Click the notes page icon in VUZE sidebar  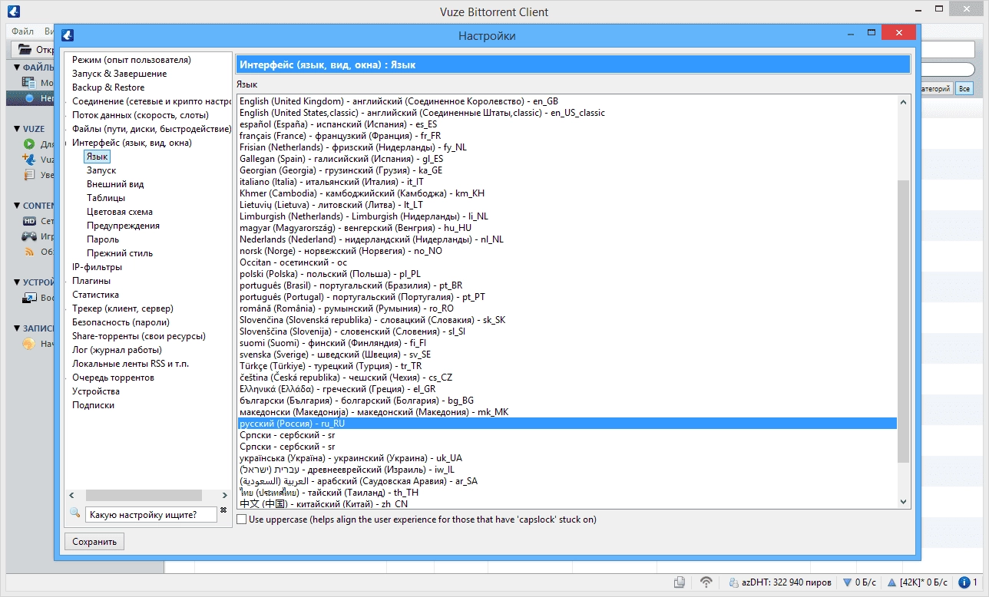[29, 175]
